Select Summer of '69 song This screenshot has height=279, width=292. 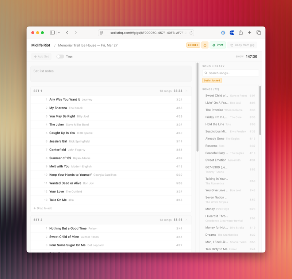(111, 158)
